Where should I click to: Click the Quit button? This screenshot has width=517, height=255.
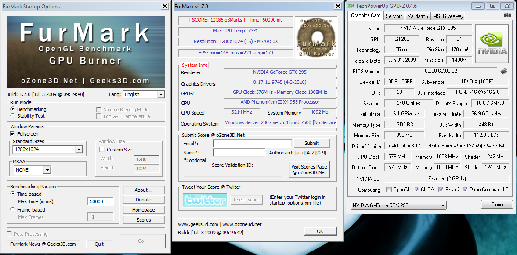(x=99, y=244)
